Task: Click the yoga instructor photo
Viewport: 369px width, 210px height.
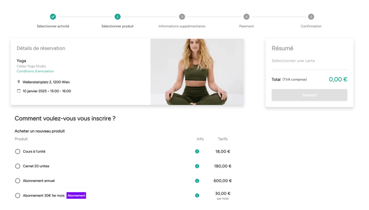Action: [197, 72]
